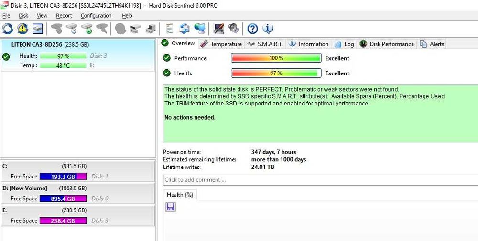Screen dimensions: 478x241
Task: Click the green check icon beside Health in Overview
Action: (167, 73)
